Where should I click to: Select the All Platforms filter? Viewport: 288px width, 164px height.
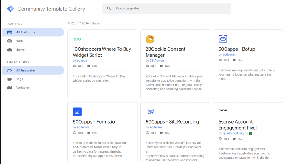[x=33, y=32]
